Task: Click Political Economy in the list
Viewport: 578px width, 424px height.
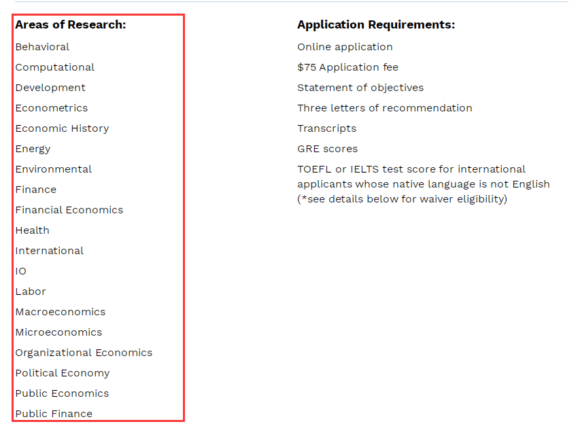Action: (x=63, y=373)
